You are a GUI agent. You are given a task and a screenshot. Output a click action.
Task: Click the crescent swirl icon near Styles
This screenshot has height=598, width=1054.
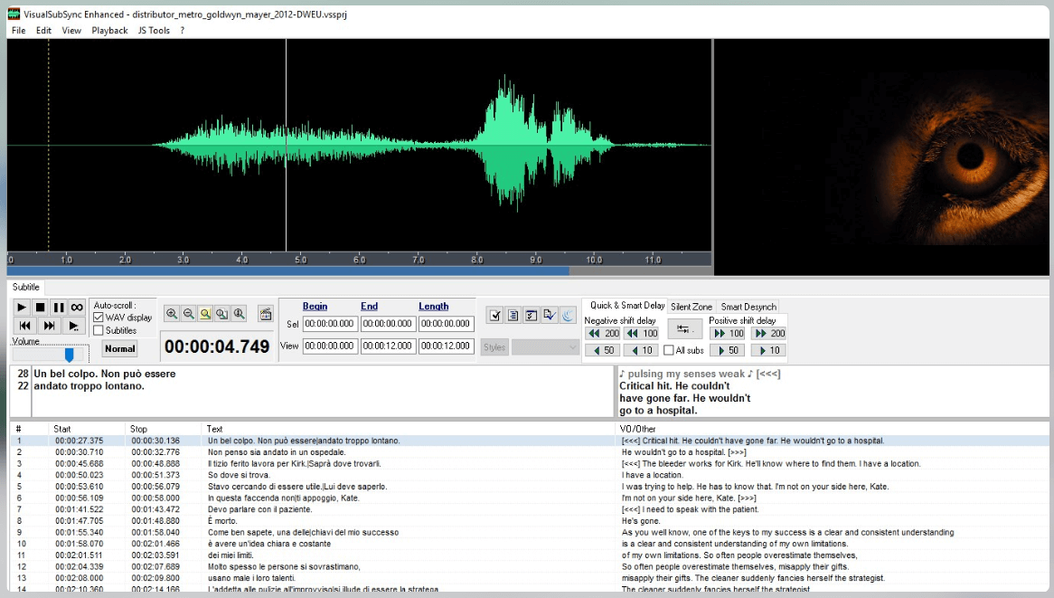click(x=568, y=315)
